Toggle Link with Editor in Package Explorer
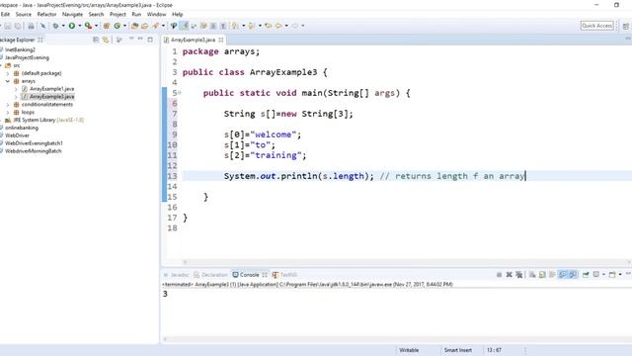The image size is (632, 356). (106, 40)
